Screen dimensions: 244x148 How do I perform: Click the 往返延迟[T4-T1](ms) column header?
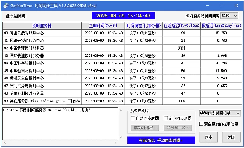click(181, 26)
